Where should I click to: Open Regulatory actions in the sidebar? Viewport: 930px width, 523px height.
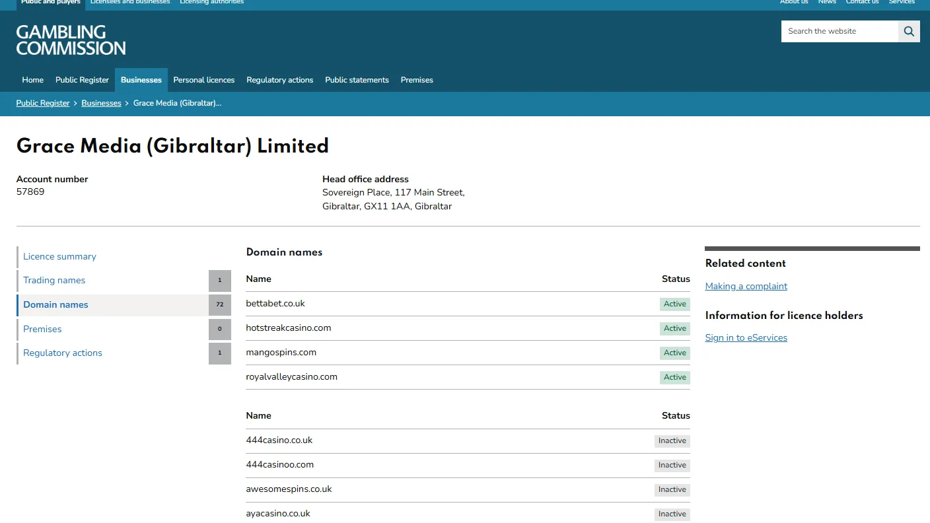pos(63,353)
